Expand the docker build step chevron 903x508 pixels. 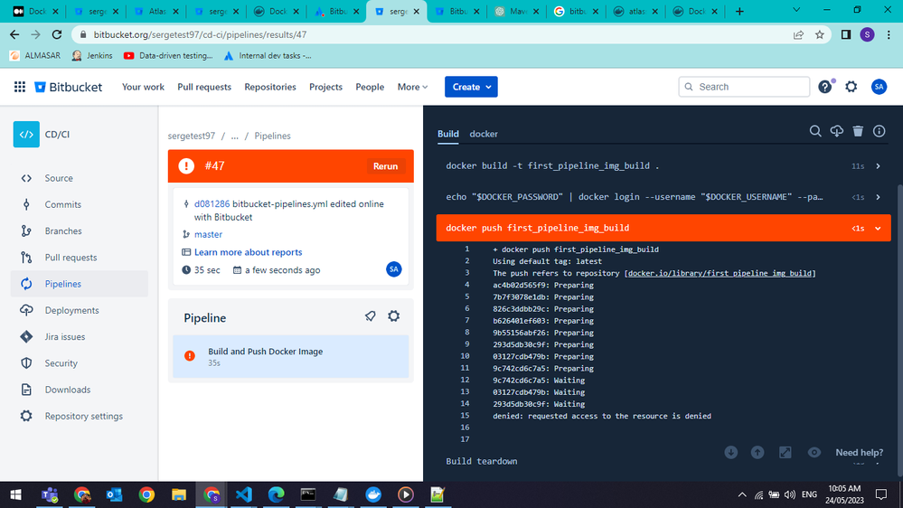[x=879, y=166]
